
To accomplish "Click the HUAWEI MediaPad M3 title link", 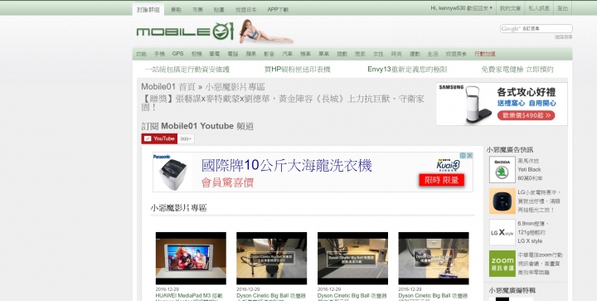I will point(189,297).
